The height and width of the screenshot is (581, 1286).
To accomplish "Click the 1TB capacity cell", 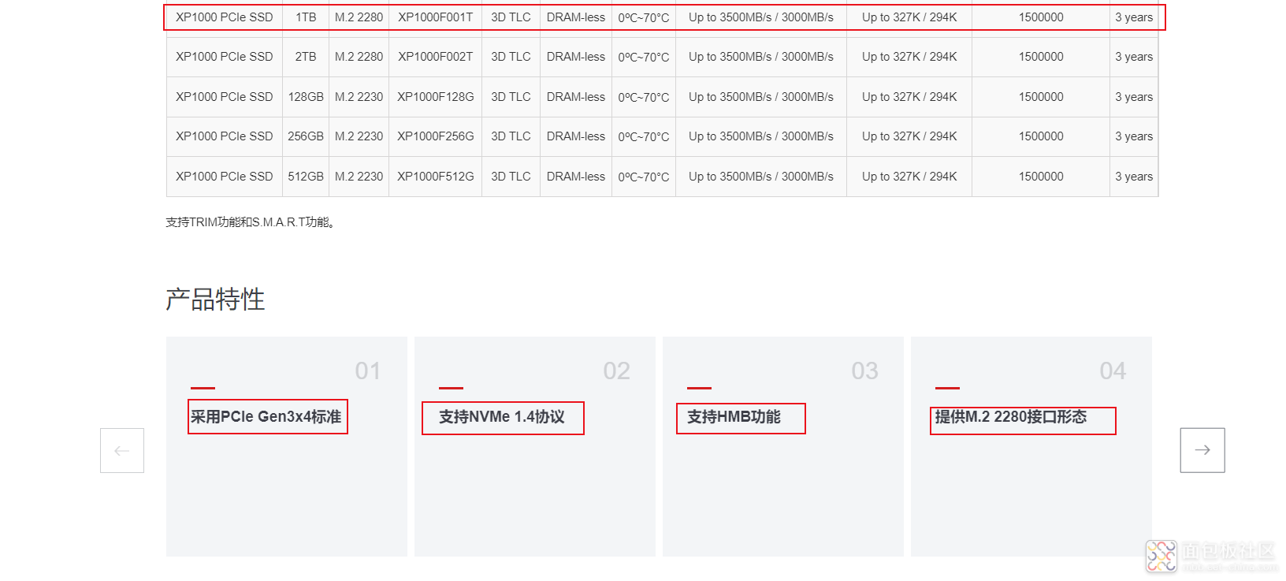I will (x=306, y=17).
